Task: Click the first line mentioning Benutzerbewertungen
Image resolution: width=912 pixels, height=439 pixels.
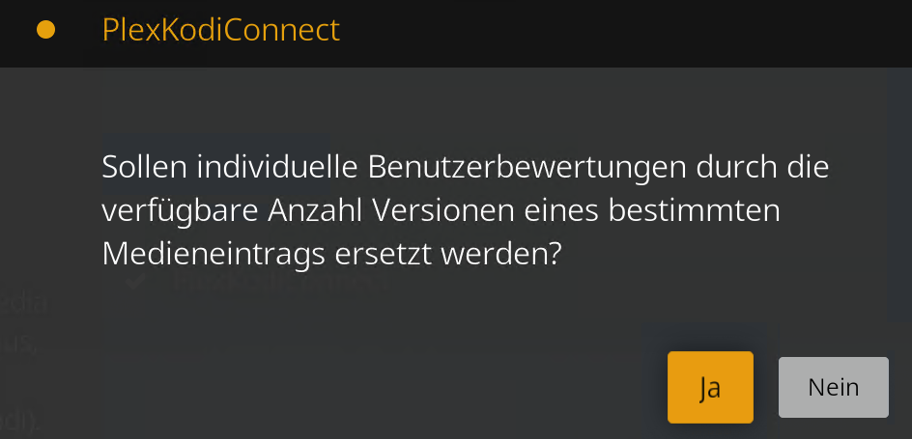Action: 466,167
